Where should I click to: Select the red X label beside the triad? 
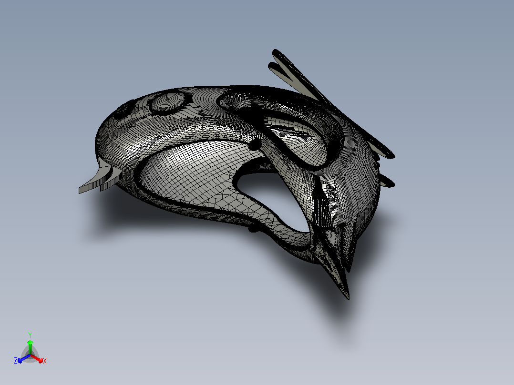(45, 361)
